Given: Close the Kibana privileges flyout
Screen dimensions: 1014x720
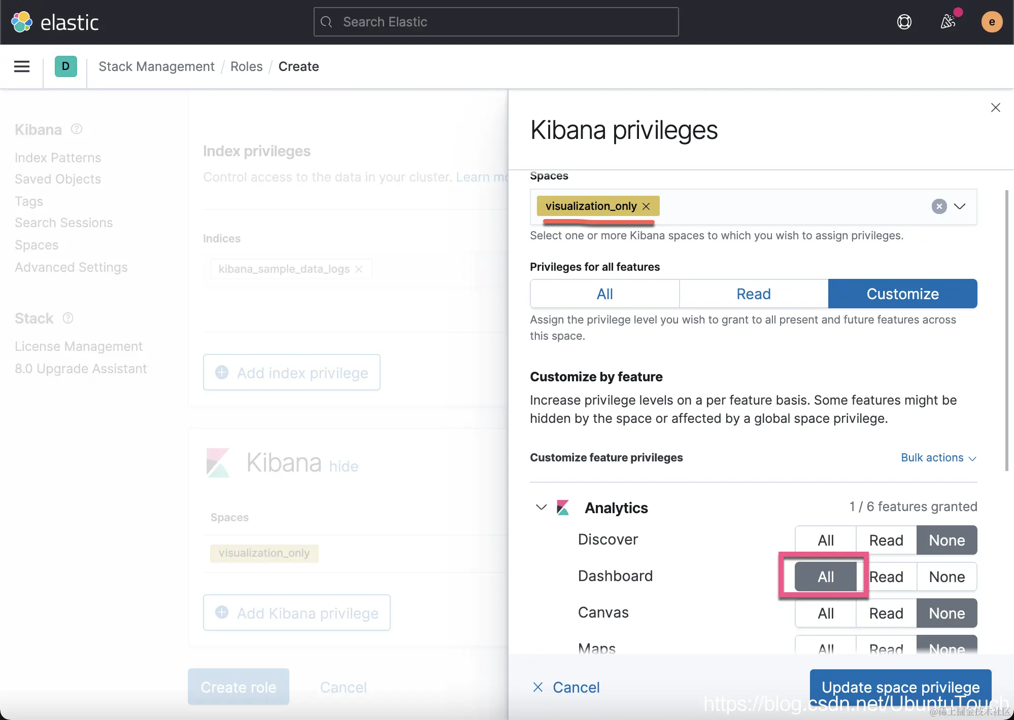Looking at the screenshot, I should click(x=995, y=107).
